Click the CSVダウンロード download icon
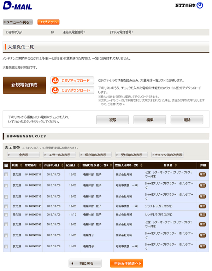The width and height of the screenshot is (212, 271). click(x=55, y=90)
